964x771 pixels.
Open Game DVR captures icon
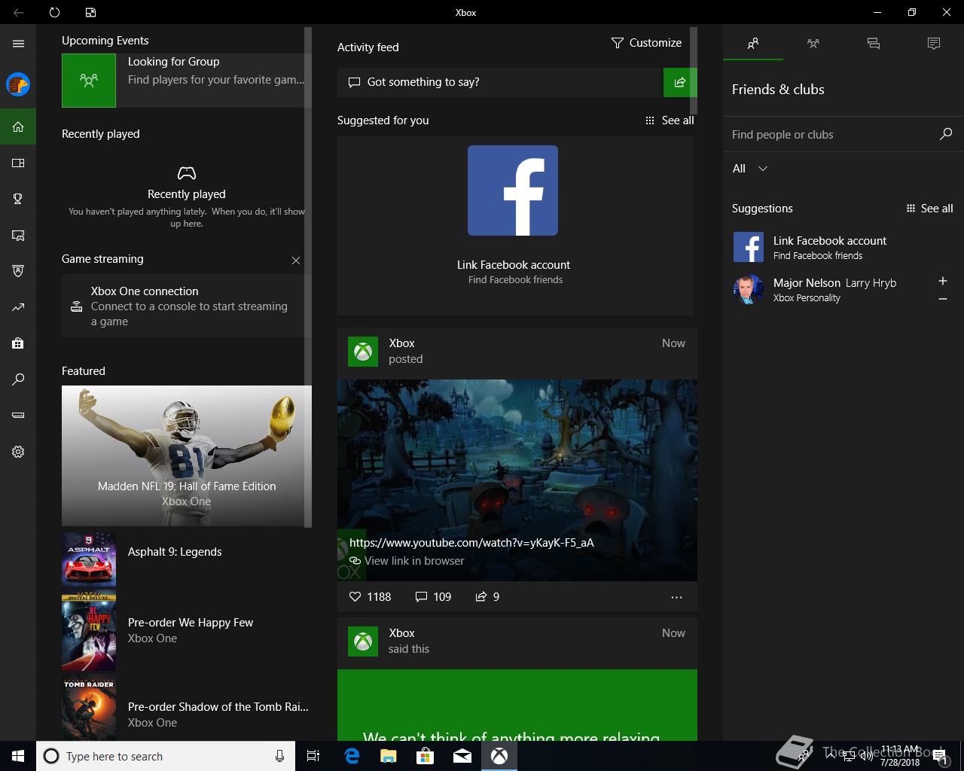tap(18, 235)
